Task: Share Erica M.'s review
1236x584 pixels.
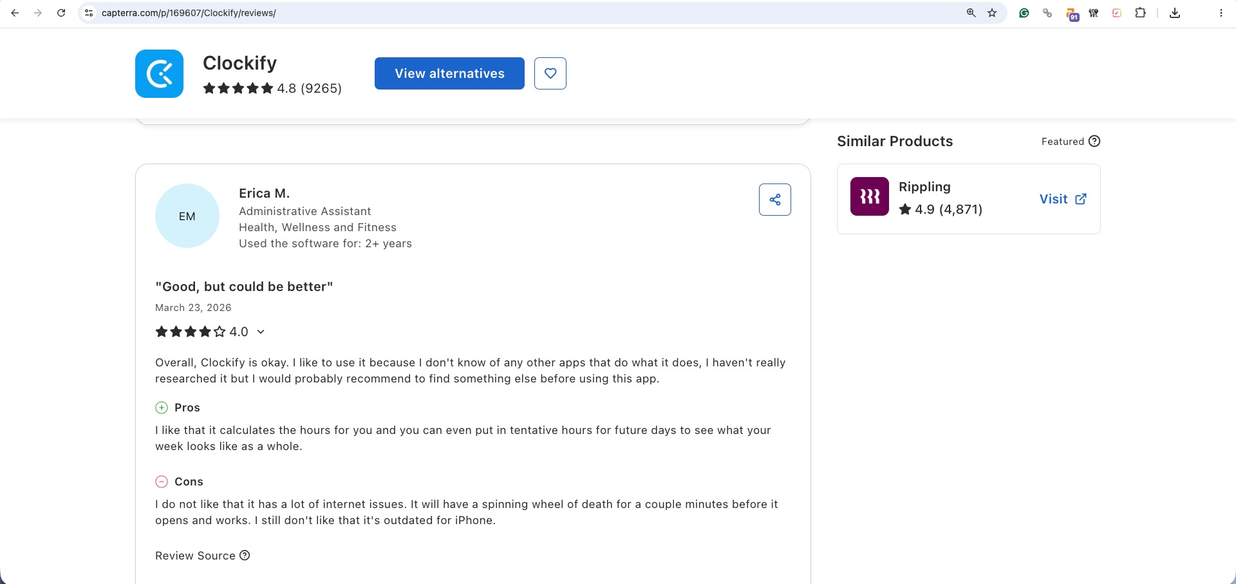Action: coord(775,200)
